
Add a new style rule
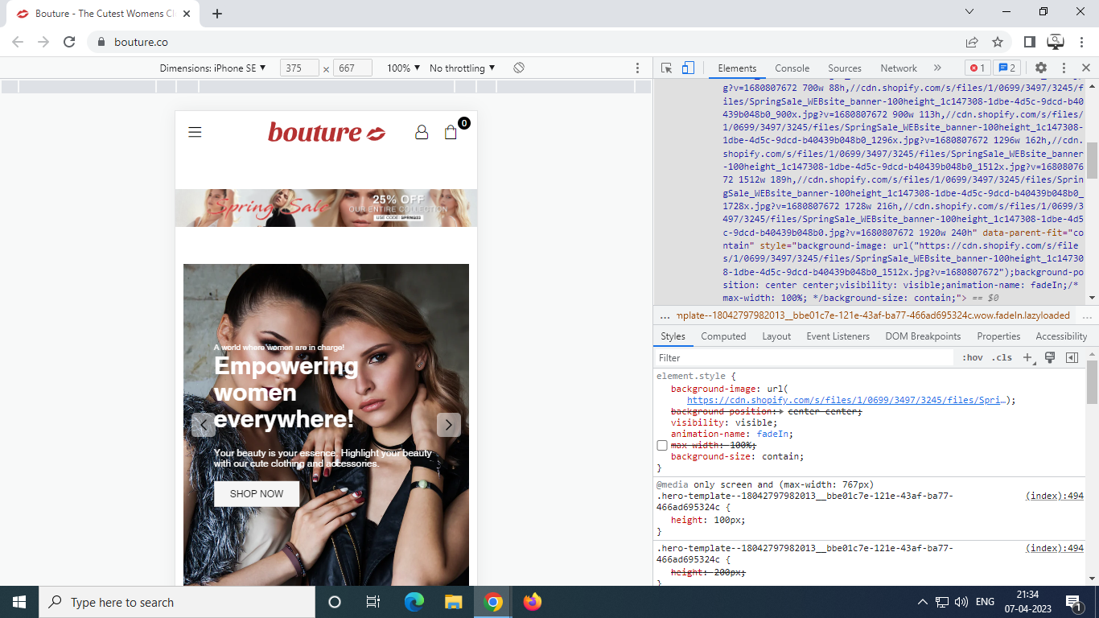1028,358
